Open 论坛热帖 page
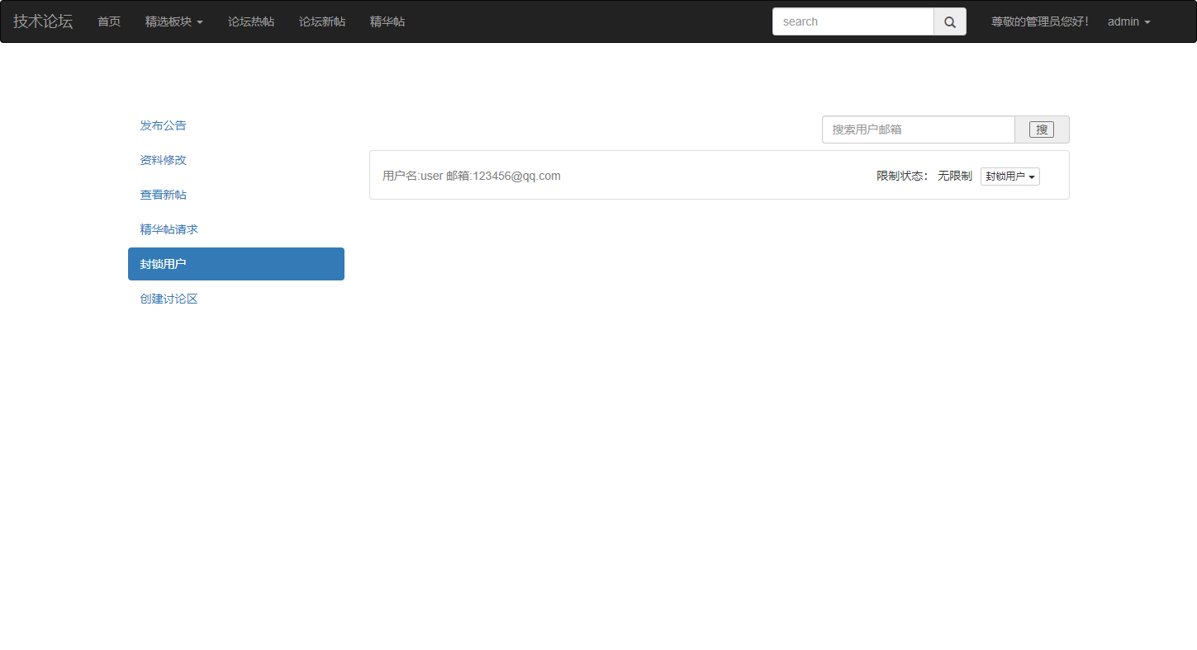Image resolution: width=1197 pixels, height=650 pixels. pyautogui.click(x=251, y=21)
